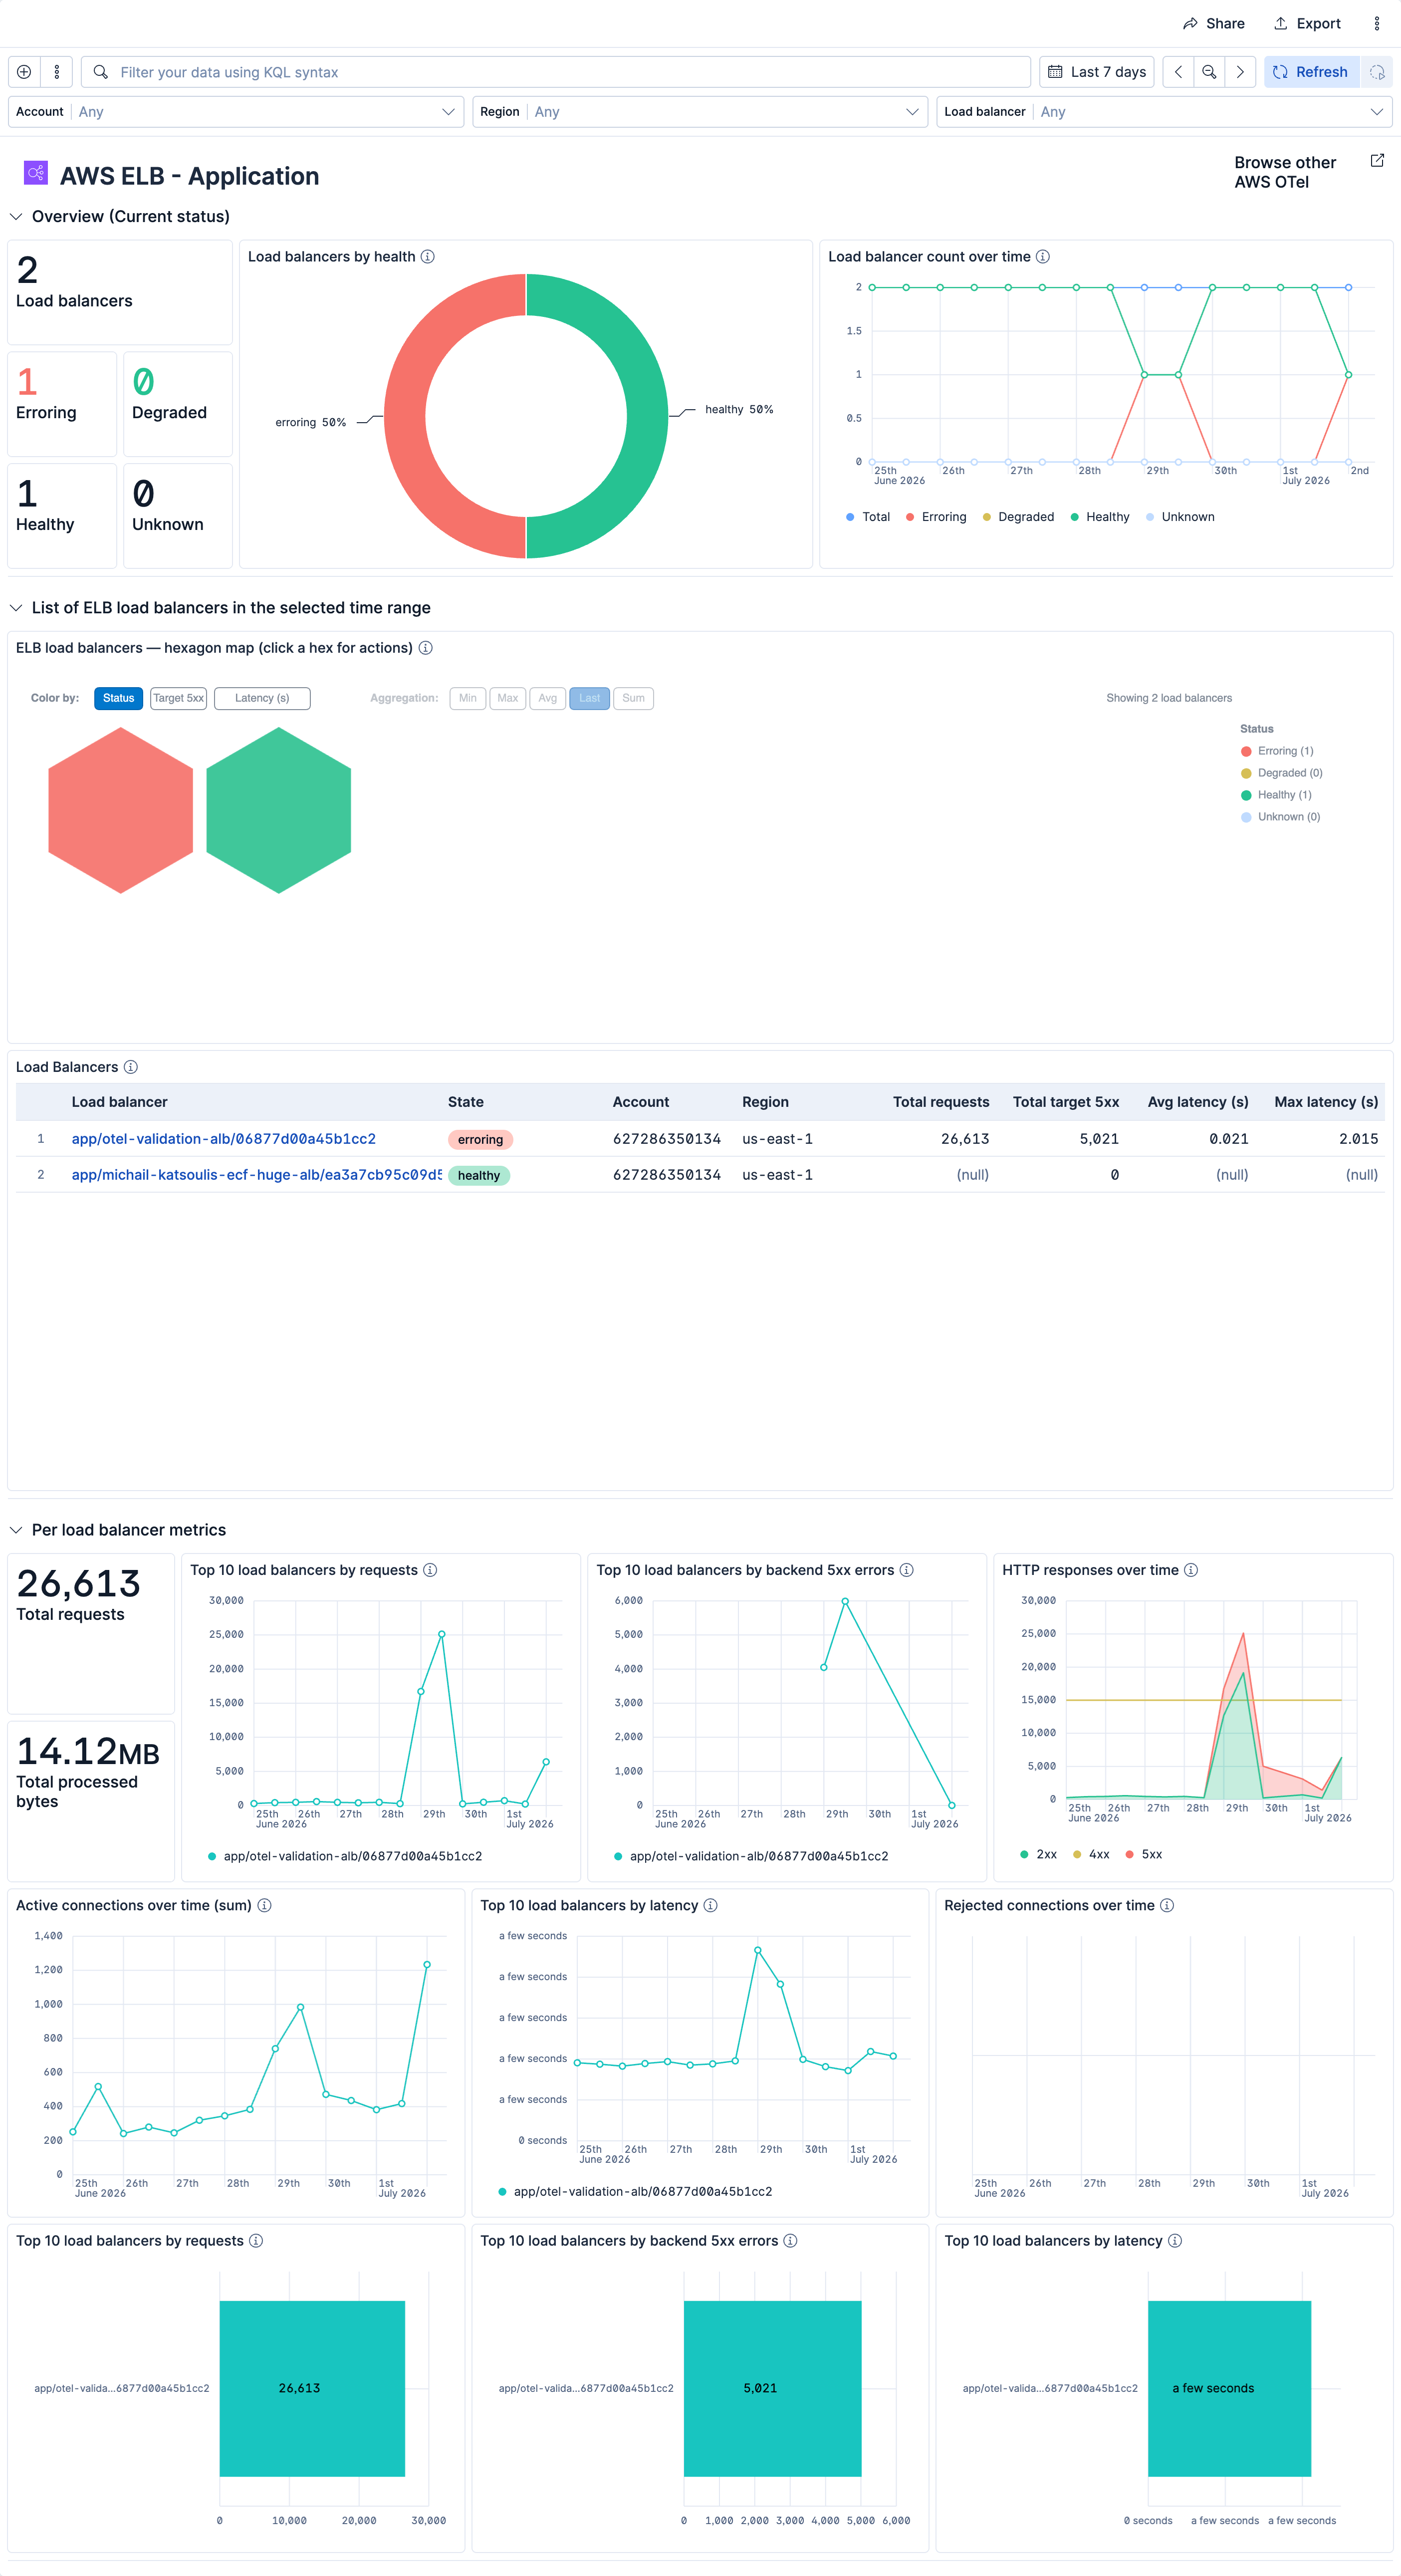Click the 26,613 bar in requests chart
Image resolution: width=1401 pixels, height=2576 pixels.
[312, 2388]
